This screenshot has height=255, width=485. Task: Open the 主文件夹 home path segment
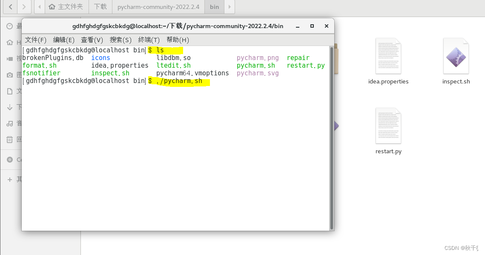[x=67, y=7]
